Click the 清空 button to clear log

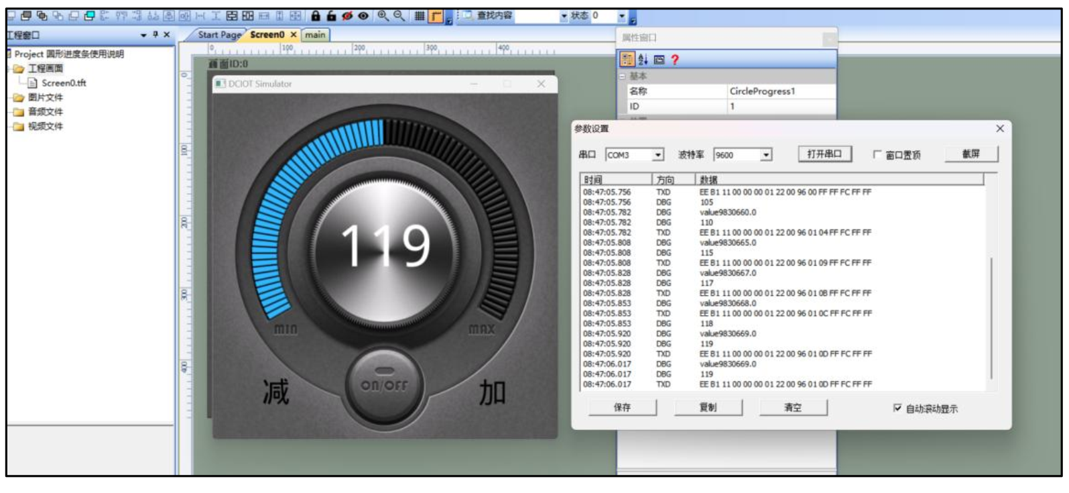click(x=793, y=407)
